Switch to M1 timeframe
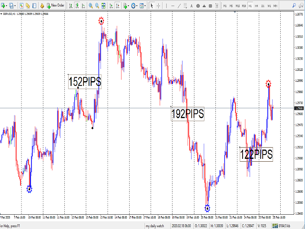The height and width of the screenshot is (229, 305). 225,6
